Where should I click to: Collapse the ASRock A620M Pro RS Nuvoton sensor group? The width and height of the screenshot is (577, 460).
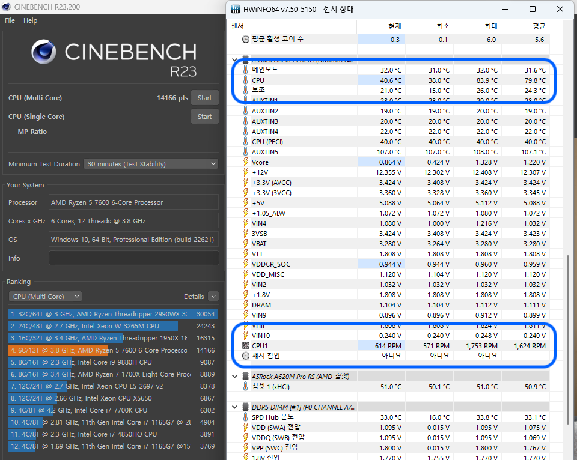point(235,59)
